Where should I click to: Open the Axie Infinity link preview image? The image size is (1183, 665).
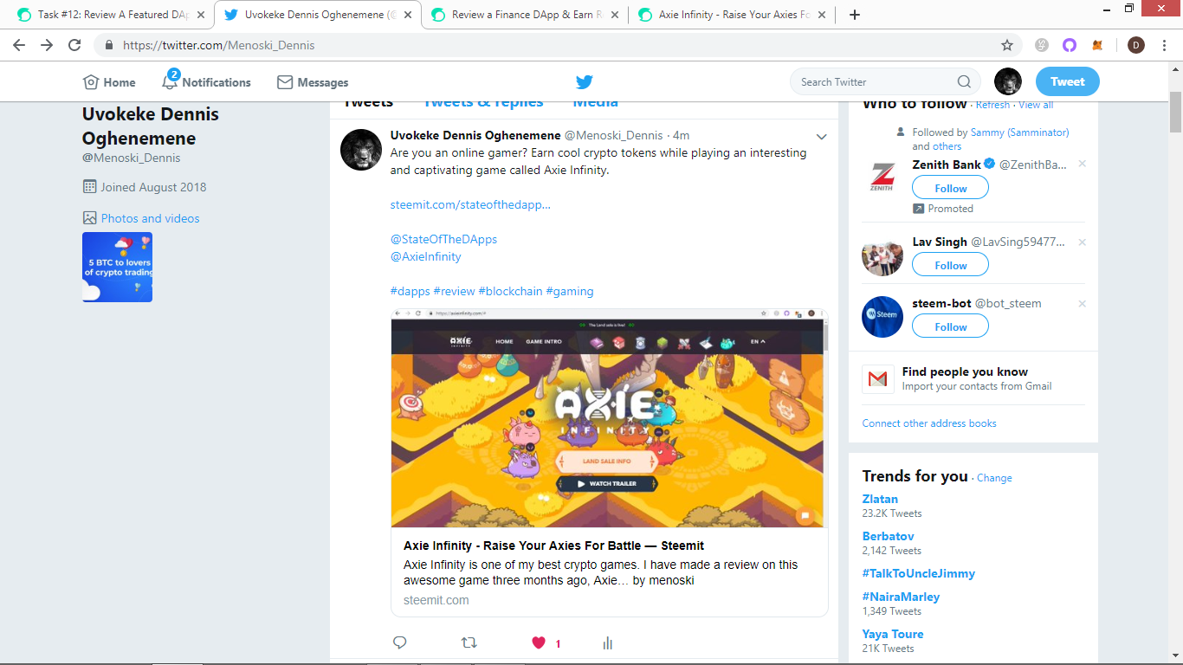pos(610,418)
